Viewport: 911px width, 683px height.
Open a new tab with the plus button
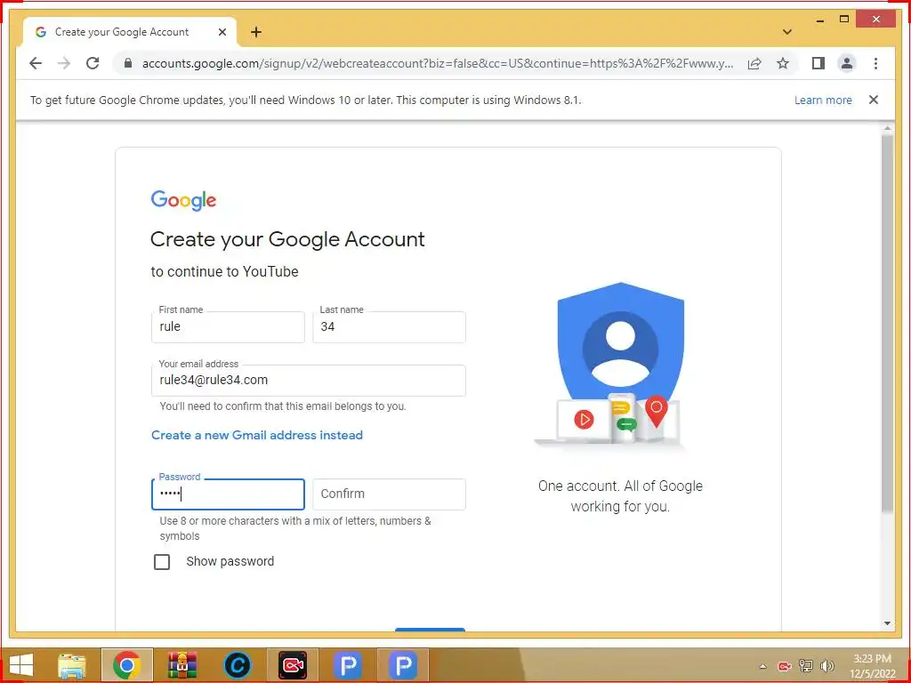coord(256,32)
